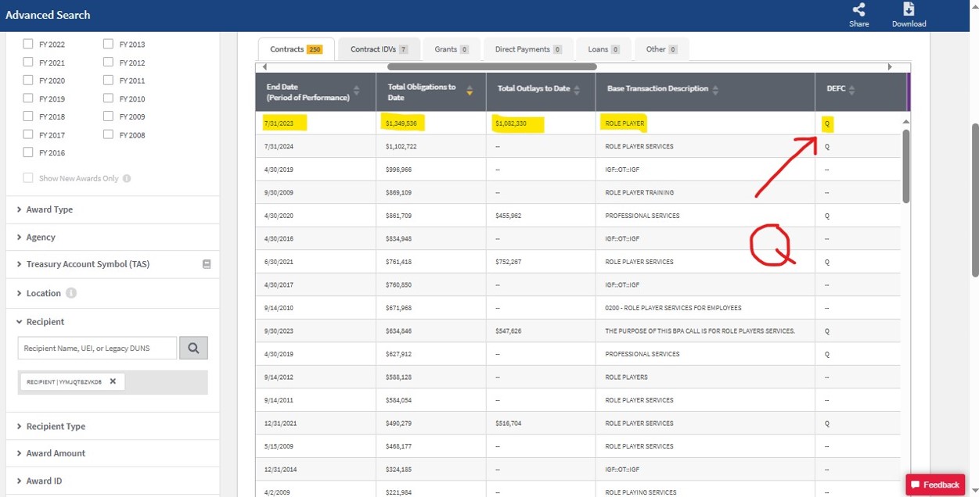Switch to the Contract IDVs tab
This screenshot has width=979, height=497.
[380, 49]
